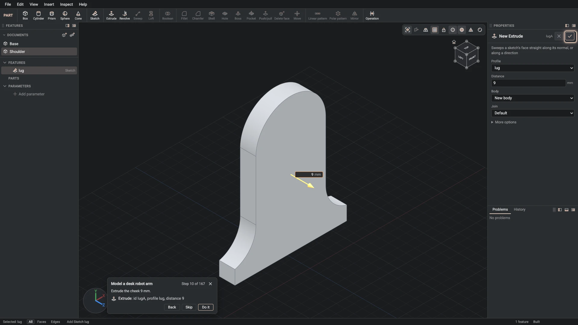
Task: Open the Operation tool
Action: click(372, 15)
